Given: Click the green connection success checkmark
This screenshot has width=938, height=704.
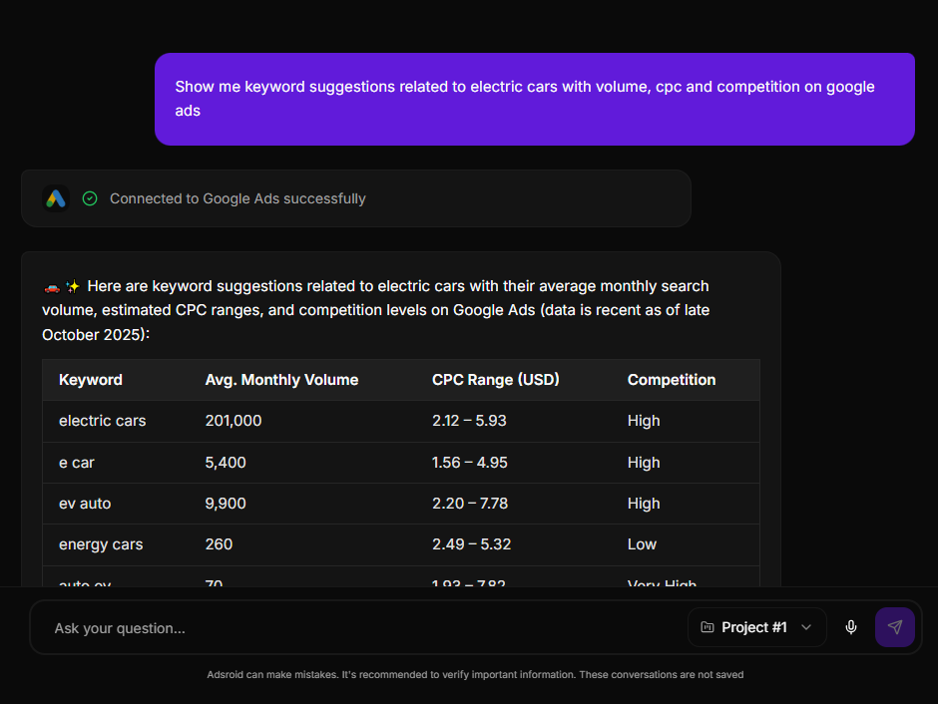Looking at the screenshot, I should click(90, 198).
